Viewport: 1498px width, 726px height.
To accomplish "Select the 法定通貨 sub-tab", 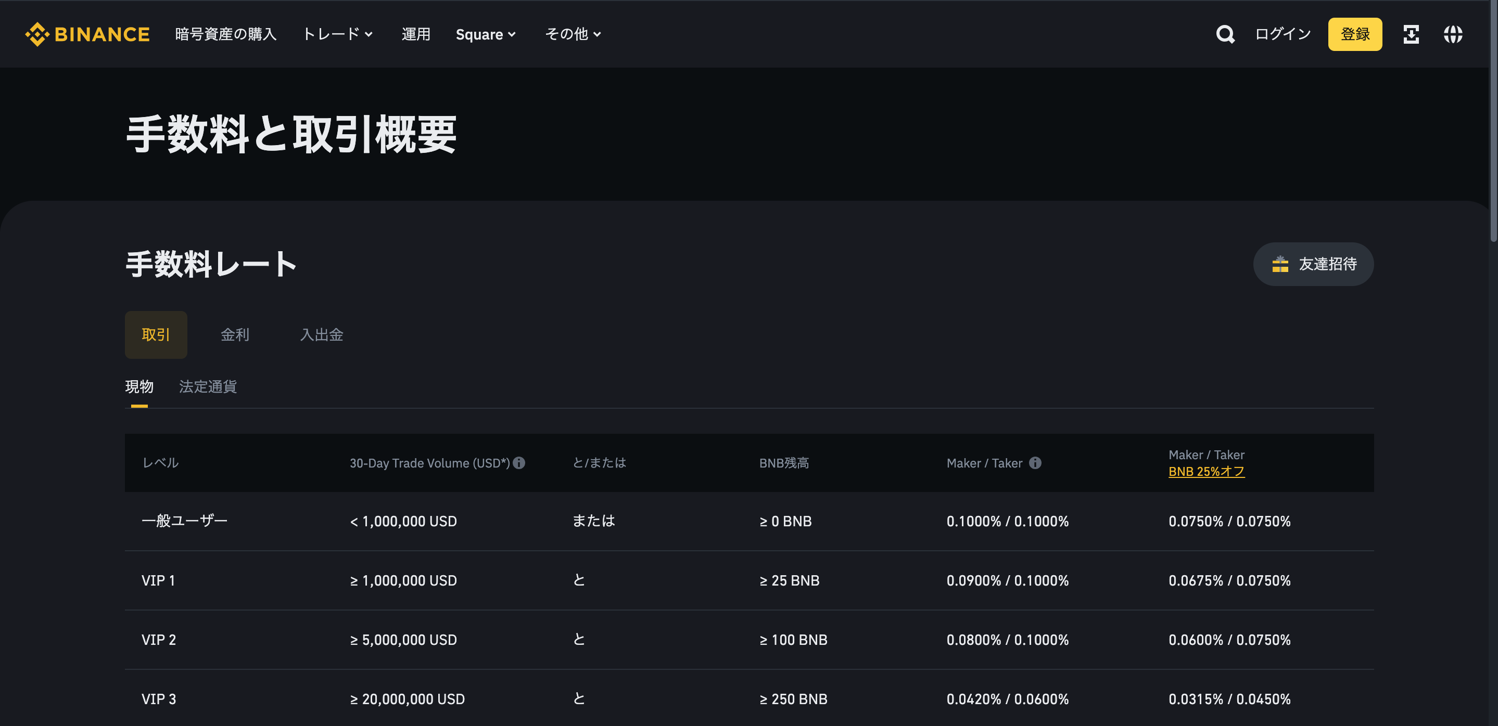I will [208, 387].
